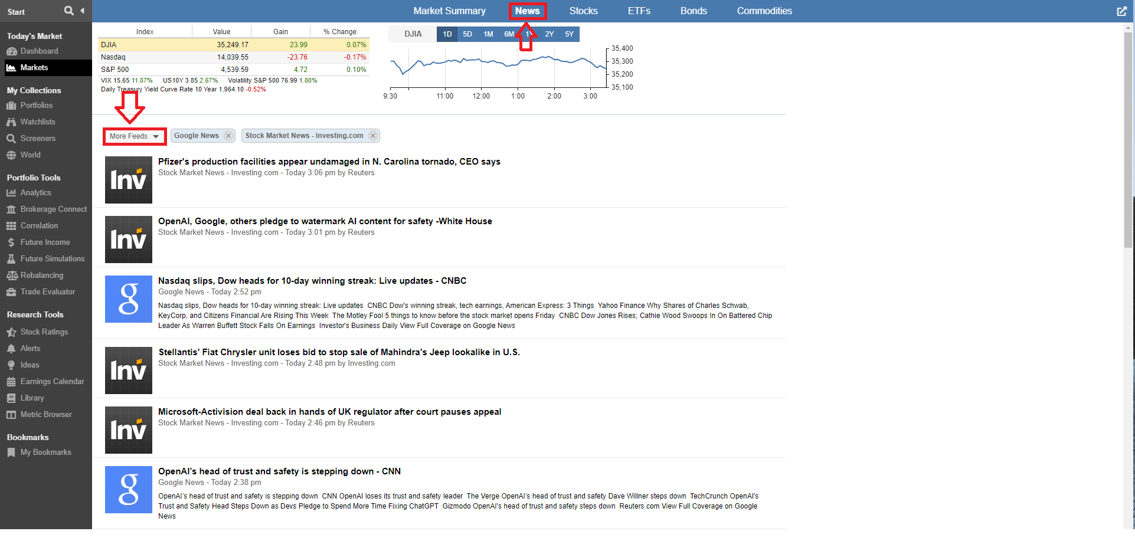Open Alerts from the sidebar
This screenshot has width=1135, height=541.
[x=31, y=349]
